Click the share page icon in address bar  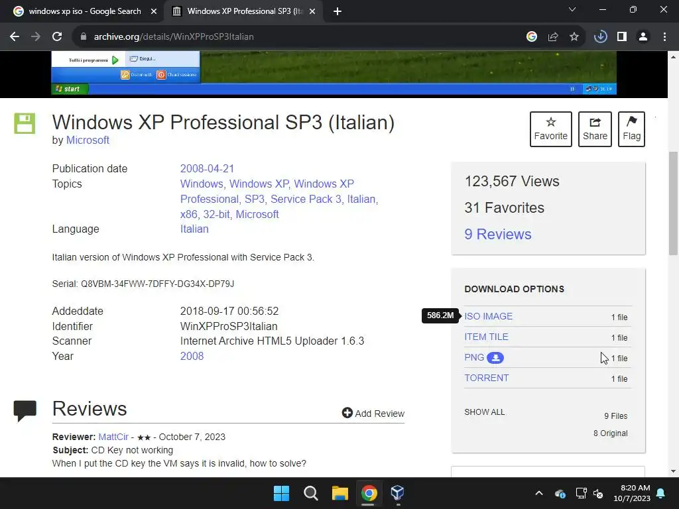tap(553, 37)
